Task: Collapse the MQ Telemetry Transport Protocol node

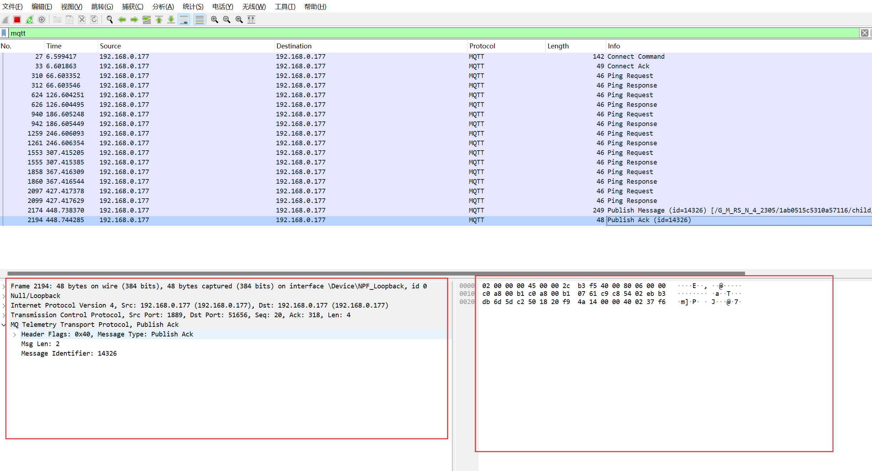Action: [x=4, y=325]
